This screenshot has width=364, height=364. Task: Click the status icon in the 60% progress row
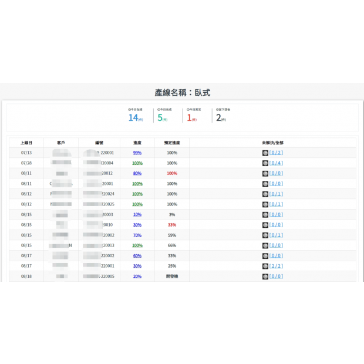pyautogui.click(x=265, y=255)
